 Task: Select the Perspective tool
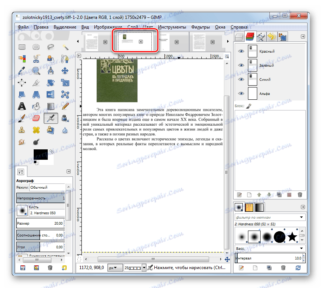[x=36, y=95]
